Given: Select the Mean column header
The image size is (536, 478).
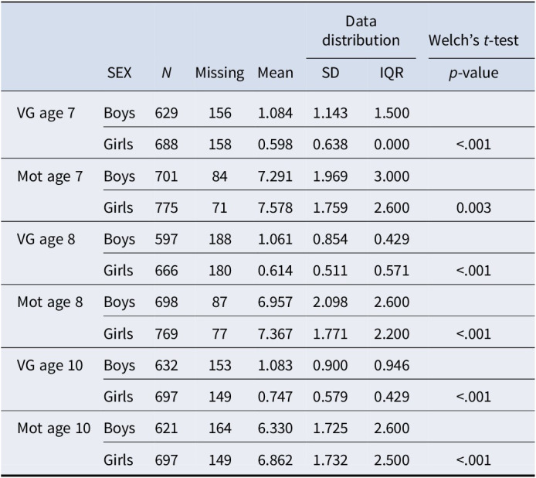Looking at the screenshot, I should coord(276,73).
